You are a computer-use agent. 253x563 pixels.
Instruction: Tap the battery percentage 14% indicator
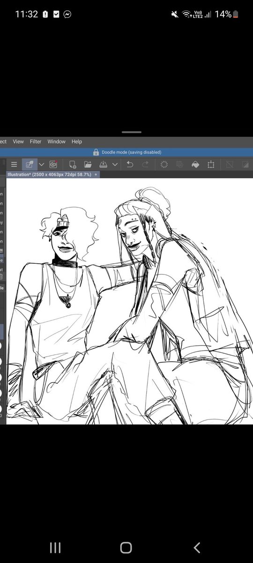pyautogui.click(x=223, y=15)
